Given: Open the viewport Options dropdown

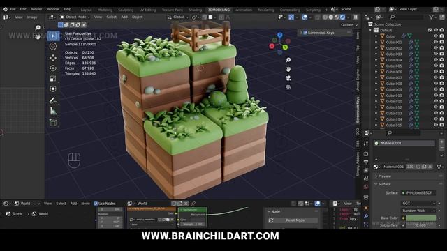Looking at the screenshot, I should tap(349, 25).
